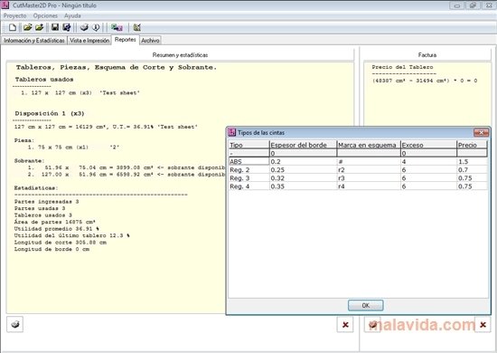Click the save-as floppy icon with arrow
The image size is (497, 353).
click(67, 28)
